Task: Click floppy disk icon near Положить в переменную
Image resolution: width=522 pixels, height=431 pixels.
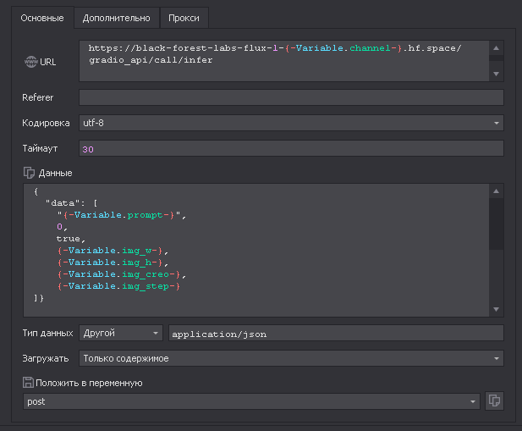Action: point(29,383)
